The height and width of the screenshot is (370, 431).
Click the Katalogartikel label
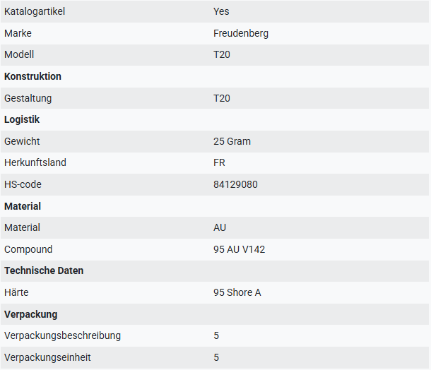click(35, 11)
